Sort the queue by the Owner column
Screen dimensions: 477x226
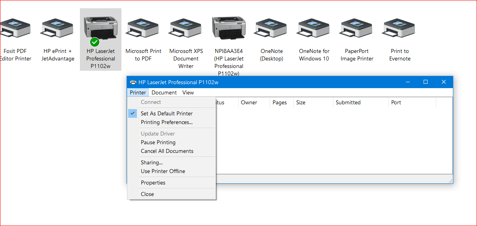[254, 102]
